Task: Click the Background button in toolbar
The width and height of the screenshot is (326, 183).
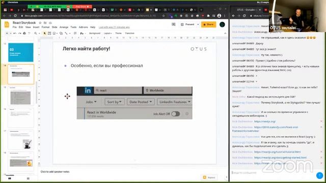Action: 95,33
